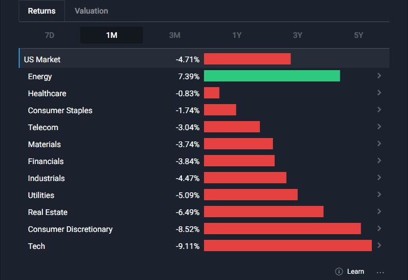Open the three-dot more options menu
Image resolution: width=408 pixels, height=280 pixels.
[380, 272]
